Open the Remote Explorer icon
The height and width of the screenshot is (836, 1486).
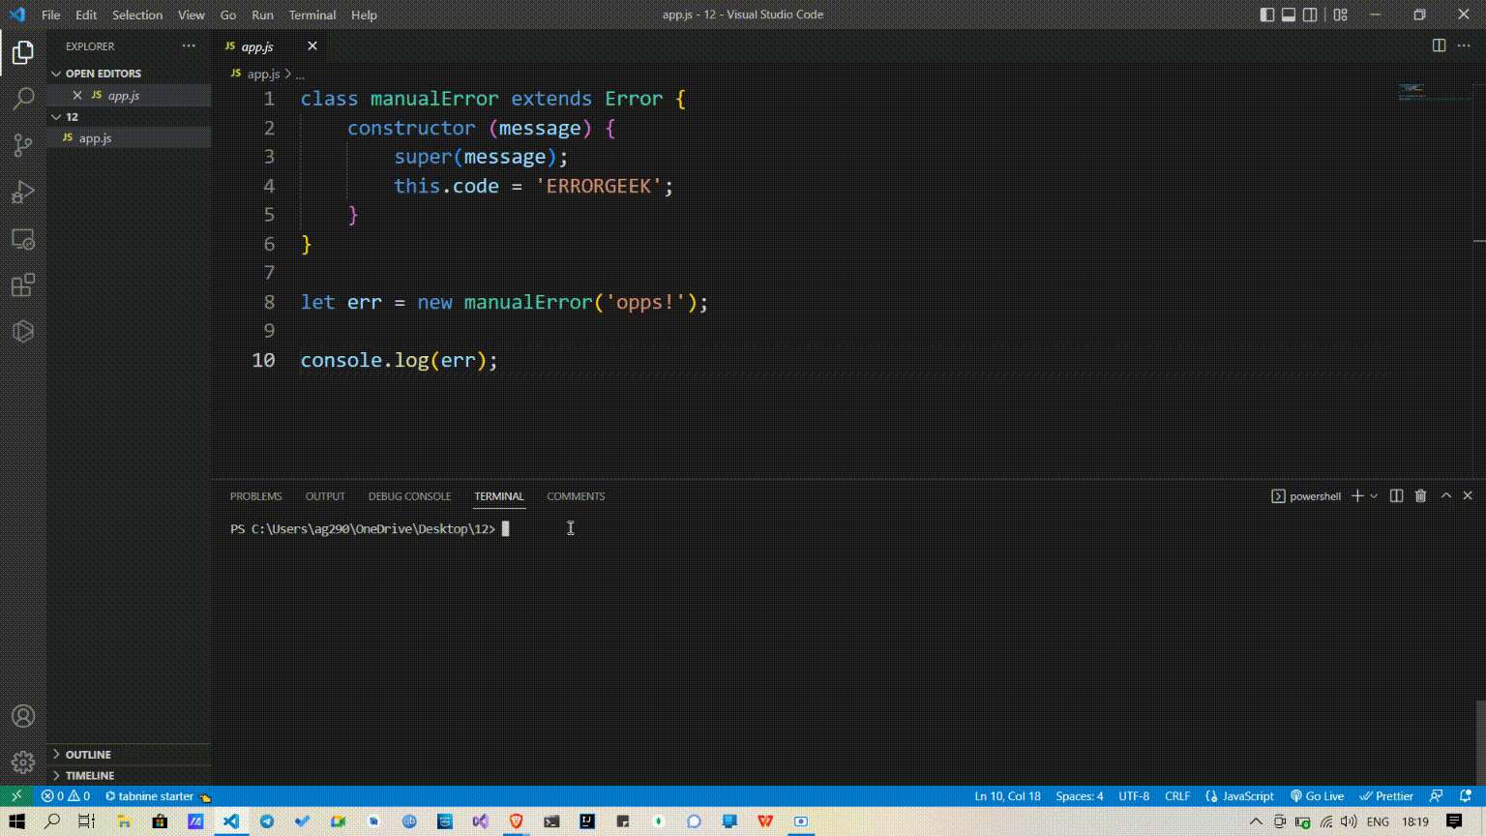point(22,238)
